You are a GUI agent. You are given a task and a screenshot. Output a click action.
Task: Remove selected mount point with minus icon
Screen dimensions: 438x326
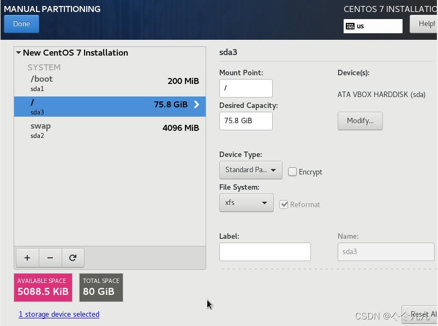[50, 258]
